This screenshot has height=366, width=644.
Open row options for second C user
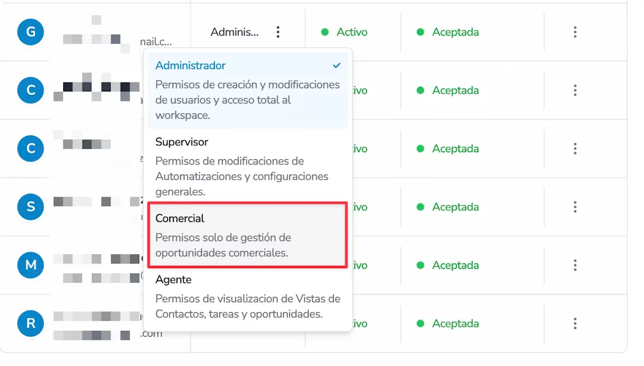point(575,149)
